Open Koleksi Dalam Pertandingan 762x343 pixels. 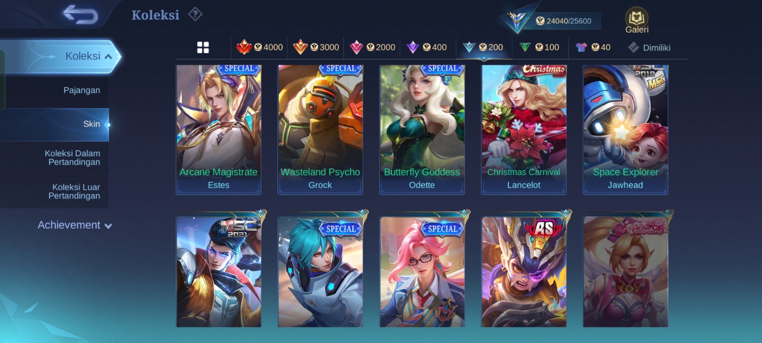[72, 158]
